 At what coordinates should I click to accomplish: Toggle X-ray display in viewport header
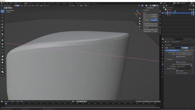(150, 5)
